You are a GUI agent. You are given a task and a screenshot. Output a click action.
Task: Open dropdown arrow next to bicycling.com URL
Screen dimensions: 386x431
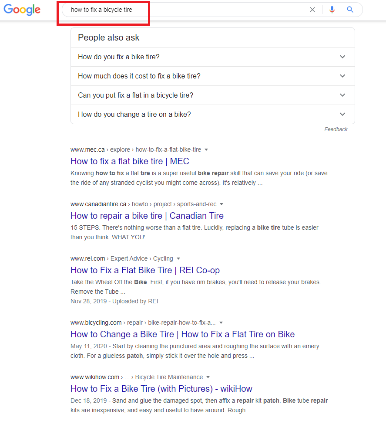[221, 322]
